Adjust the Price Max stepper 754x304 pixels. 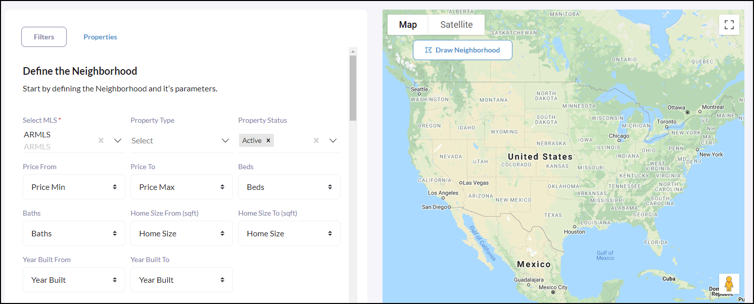222,187
